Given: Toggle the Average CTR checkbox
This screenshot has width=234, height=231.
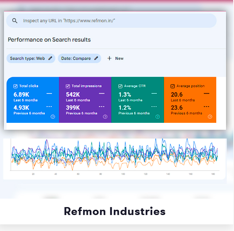Looking at the screenshot, I should (120, 86).
